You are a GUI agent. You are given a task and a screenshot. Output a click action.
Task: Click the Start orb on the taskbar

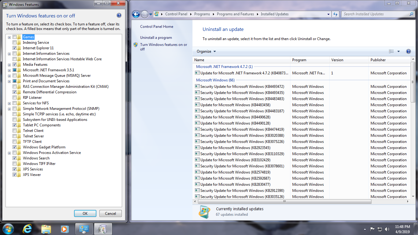[8, 229]
